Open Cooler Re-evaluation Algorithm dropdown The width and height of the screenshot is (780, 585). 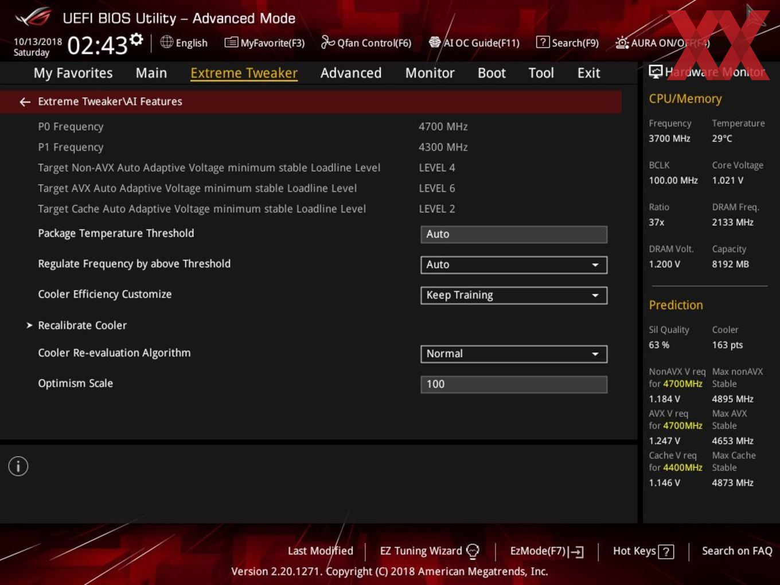pos(514,354)
